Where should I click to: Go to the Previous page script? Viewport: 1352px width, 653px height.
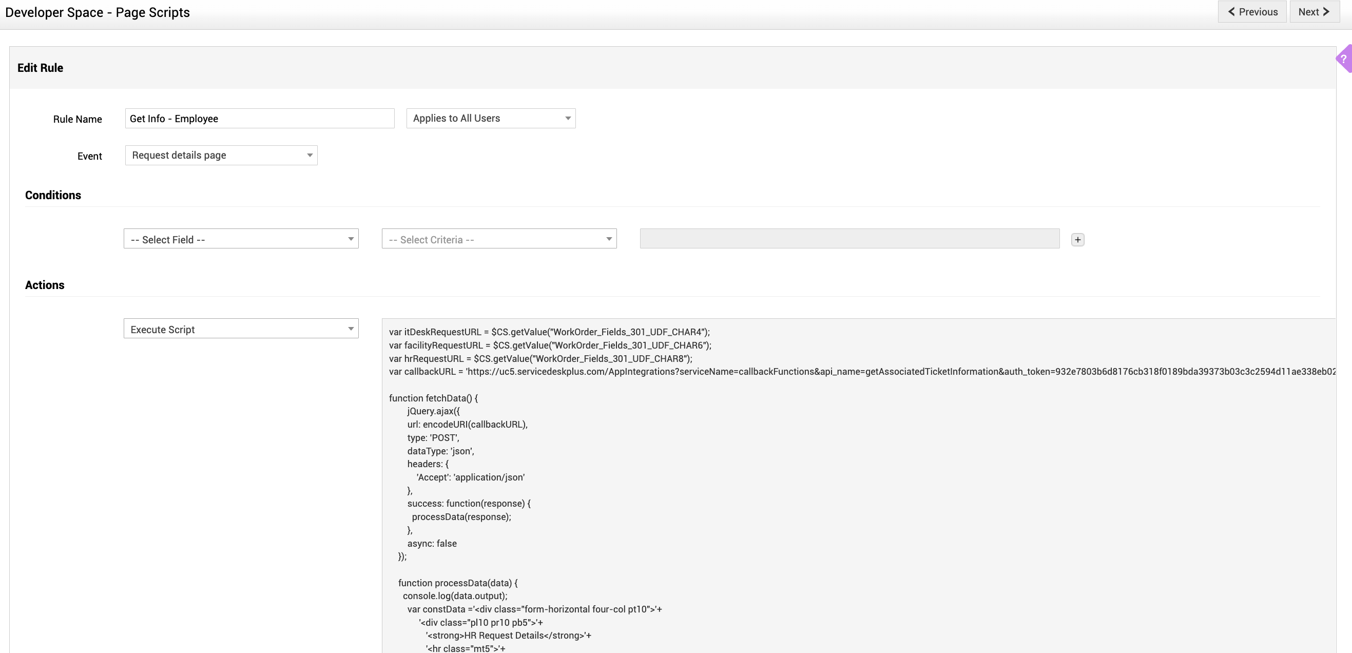(1252, 11)
